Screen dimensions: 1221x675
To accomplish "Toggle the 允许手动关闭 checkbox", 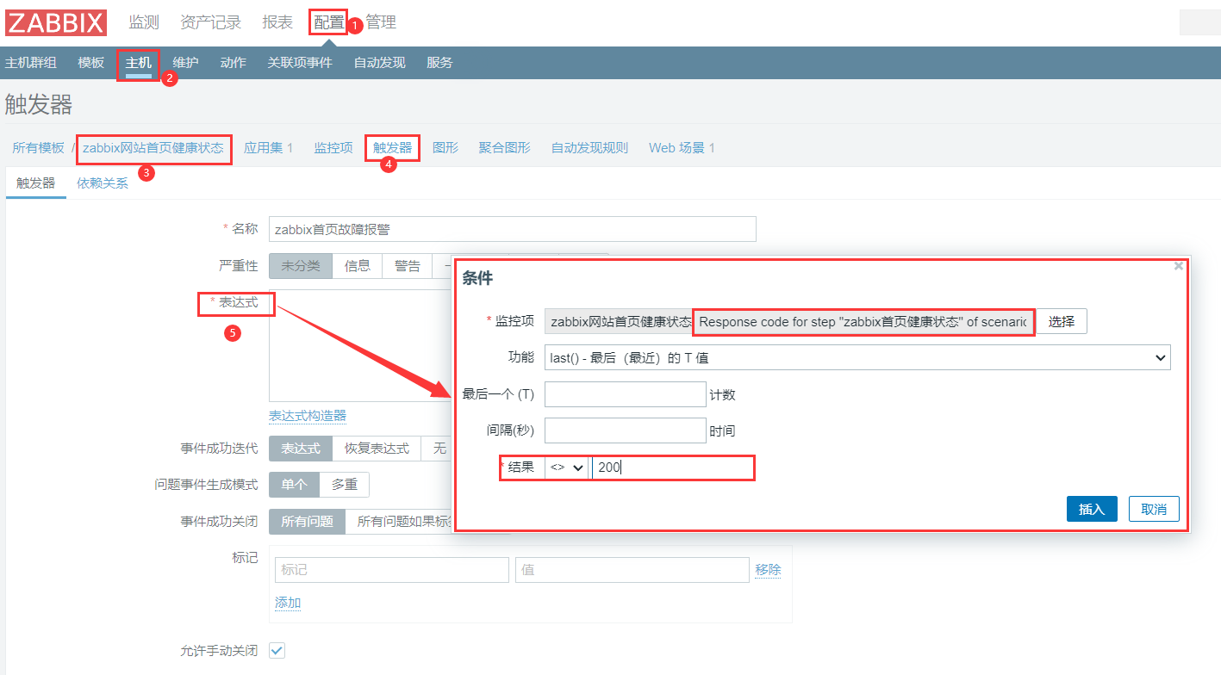I will pyautogui.click(x=277, y=650).
